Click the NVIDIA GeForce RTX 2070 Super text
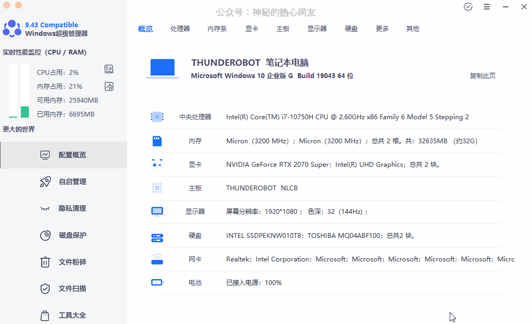Viewport: 532px width, 324px height. pos(333,165)
